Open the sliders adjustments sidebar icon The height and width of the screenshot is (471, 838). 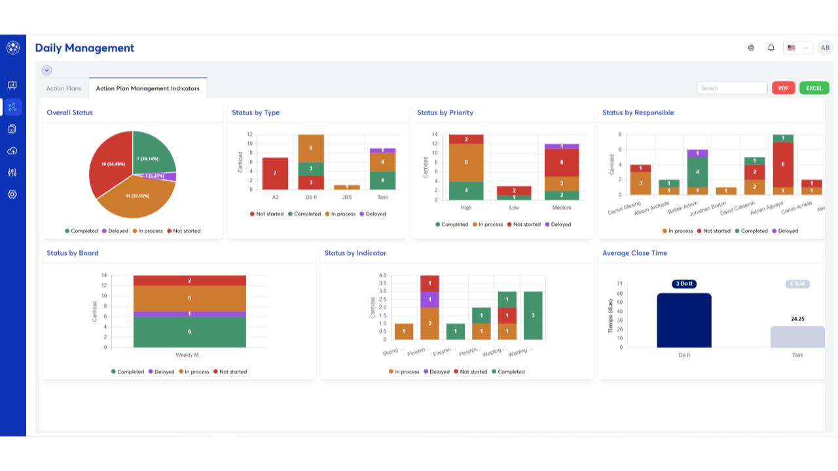12,173
